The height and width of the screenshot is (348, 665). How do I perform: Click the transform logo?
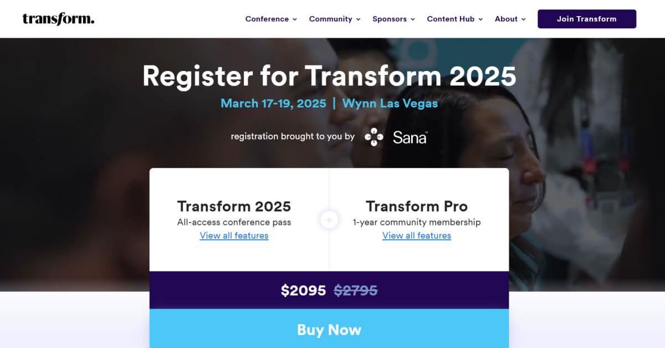[58, 17]
